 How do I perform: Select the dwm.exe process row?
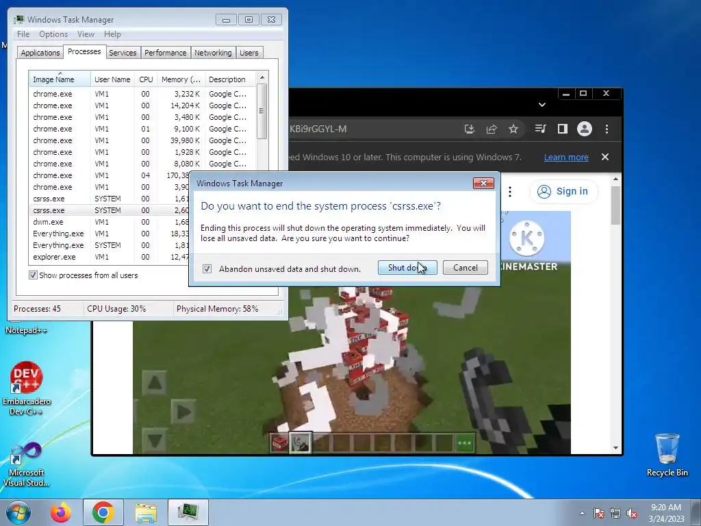point(110,222)
